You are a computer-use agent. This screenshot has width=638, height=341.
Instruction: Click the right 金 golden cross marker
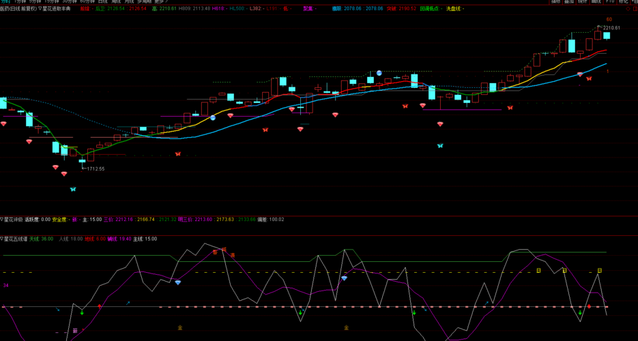pyautogui.click(x=346, y=327)
